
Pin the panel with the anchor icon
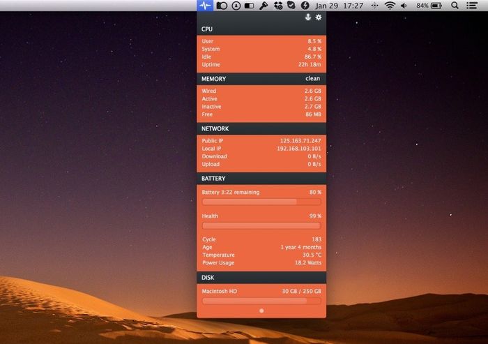pyautogui.click(x=307, y=17)
